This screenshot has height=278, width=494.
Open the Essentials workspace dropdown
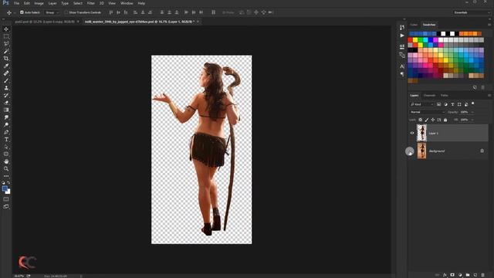click(472, 12)
